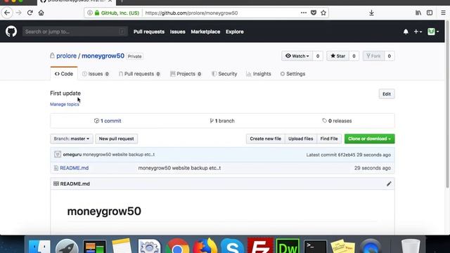Open the omeguru committer link
Image resolution: width=450 pixels, height=253 pixels.
[72, 155]
